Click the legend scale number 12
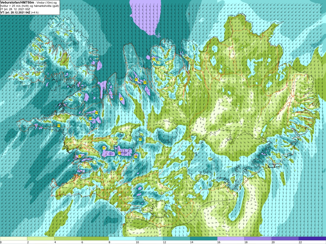The width and height of the screenshot is (326, 244). pyautogui.click(x=165, y=242)
